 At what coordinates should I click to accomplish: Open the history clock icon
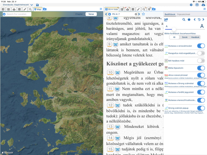tap(199, 20)
